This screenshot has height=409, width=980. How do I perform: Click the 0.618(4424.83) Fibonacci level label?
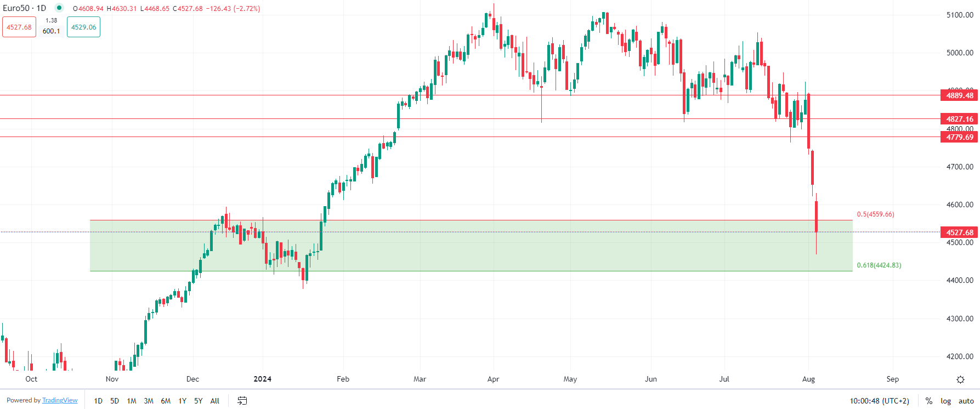[879, 265]
